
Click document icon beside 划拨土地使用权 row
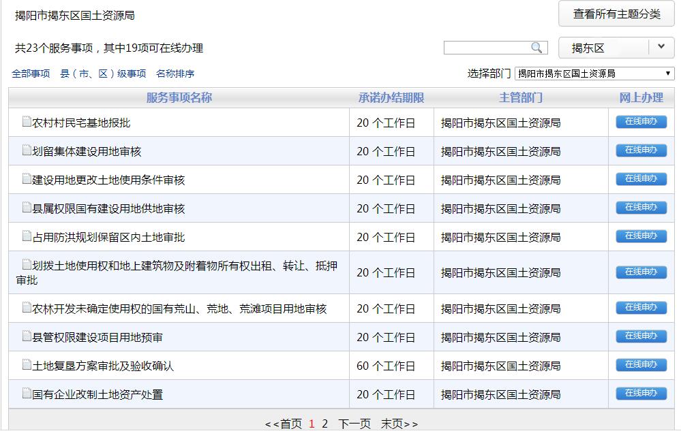27,264
